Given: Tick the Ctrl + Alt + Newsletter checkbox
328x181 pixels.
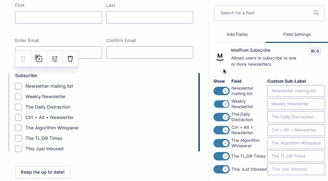Looking at the screenshot, I should (x=19, y=117).
